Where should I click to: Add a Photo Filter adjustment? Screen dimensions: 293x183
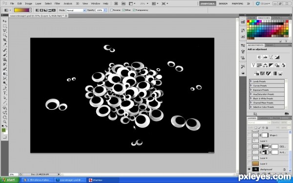click(x=277, y=65)
